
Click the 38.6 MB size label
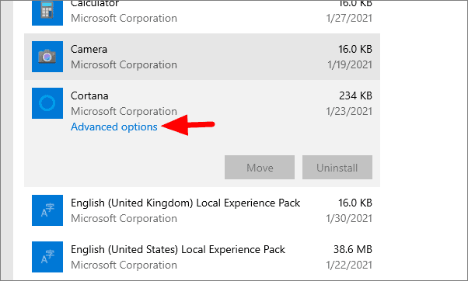(353, 249)
